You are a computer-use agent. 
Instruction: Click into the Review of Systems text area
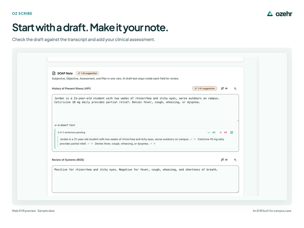[145, 179]
